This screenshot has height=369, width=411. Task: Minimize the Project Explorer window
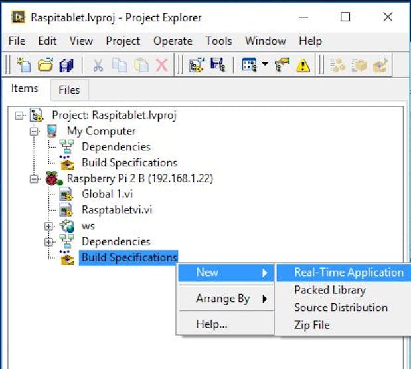[x=303, y=17]
